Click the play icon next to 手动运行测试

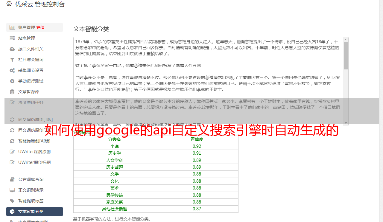coord(12,81)
